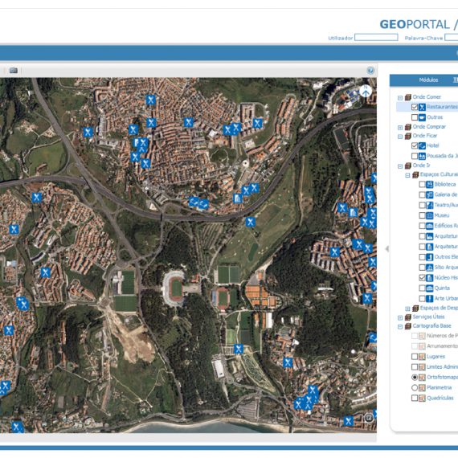This screenshot has width=458, height=458.
Task: Select the hotel bed marker near the highway
Action: click(194, 202)
